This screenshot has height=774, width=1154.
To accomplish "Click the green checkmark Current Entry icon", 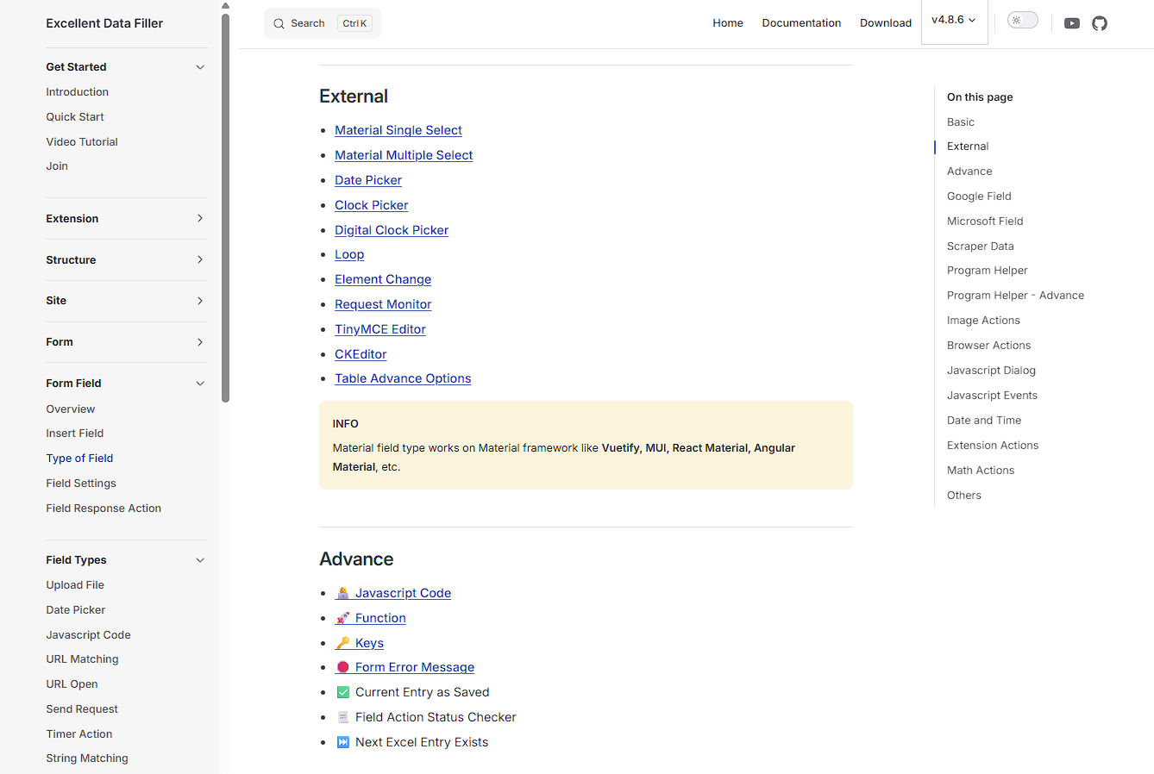I will pyautogui.click(x=342, y=692).
